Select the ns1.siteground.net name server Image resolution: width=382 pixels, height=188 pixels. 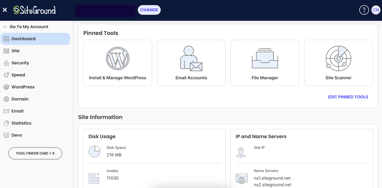click(272, 178)
